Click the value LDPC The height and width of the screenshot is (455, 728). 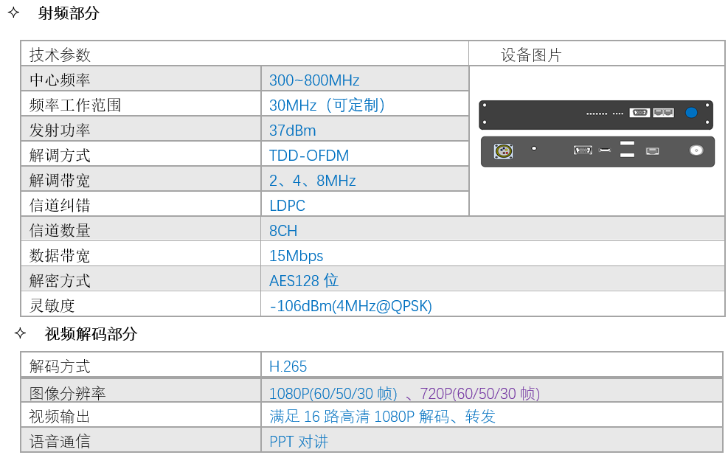click(x=287, y=205)
